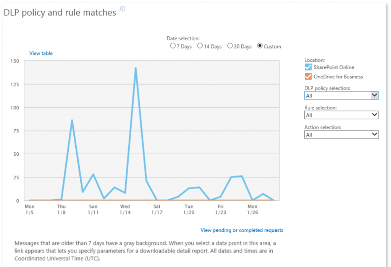Click the chart peak after Thu 1/8
The width and height of the screenshot is (391, 267).
(72, 120)
